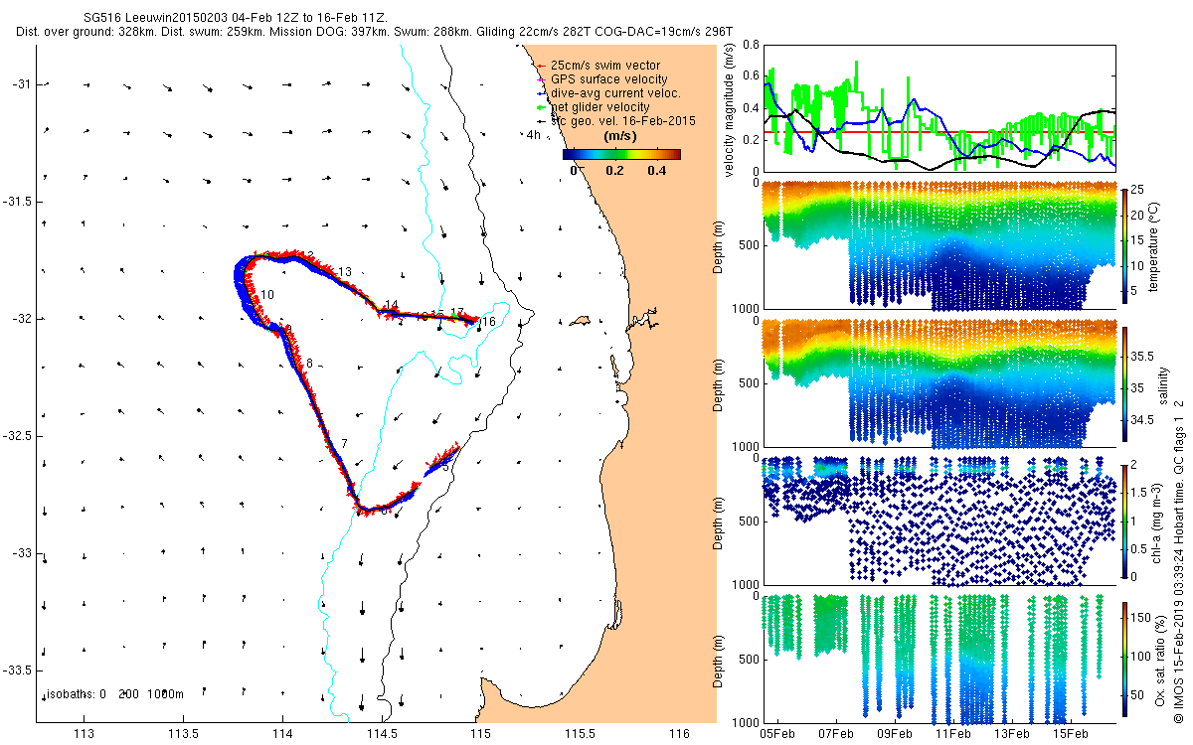
Task: Click the '4h' label on the map
Action: [x=534, y=136]
